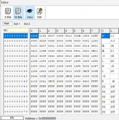Screen dimensions: 119x120
Task: Select address row 0000000070
Action: (x=16, y=106)
